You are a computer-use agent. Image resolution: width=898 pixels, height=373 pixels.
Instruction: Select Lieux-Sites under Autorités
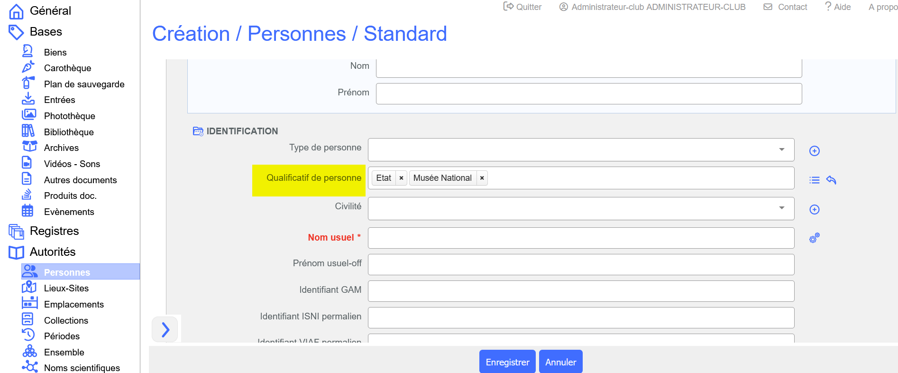point(66,289)
